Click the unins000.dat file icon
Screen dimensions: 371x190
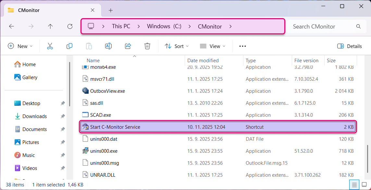85,139
